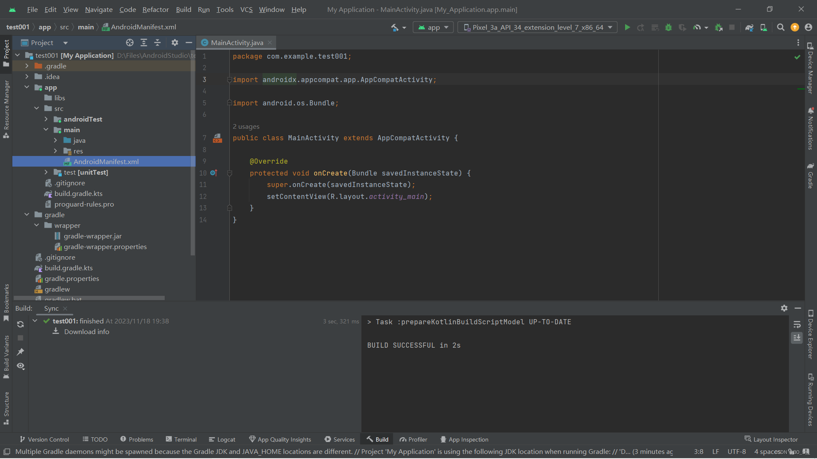Toggle the eye view options in Build panel

(20, 366)
